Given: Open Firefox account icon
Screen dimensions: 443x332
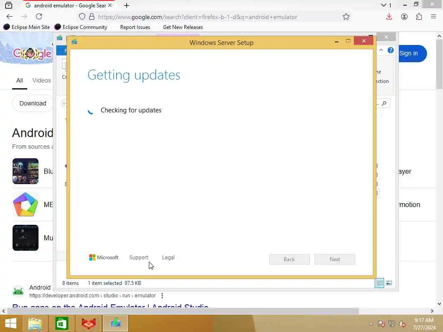Looking at the screenshot, I should tap(404, 17).
